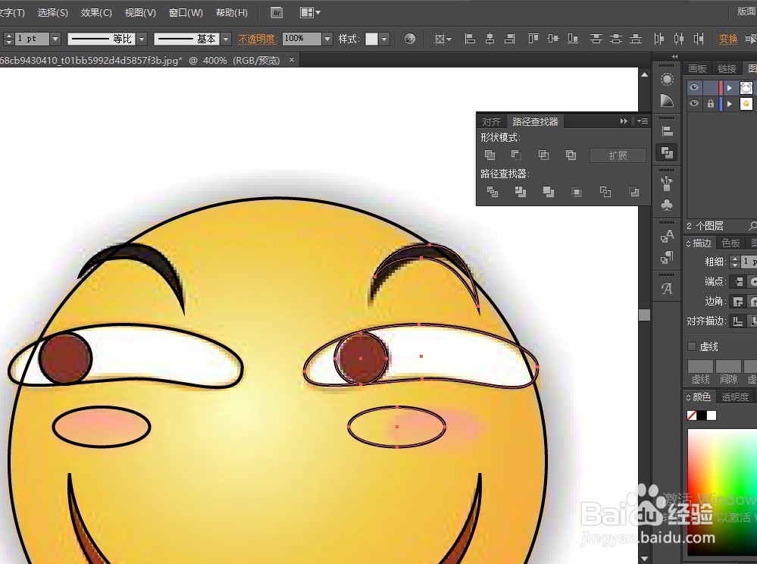
Task: Unlock the locked bottom layer
Action: [x=710, y=104]
